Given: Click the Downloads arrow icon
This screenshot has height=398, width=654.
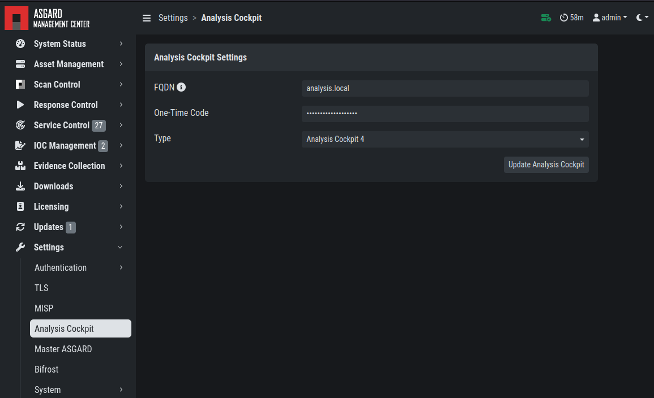Looking at the screenshot, I should point(20,186).
